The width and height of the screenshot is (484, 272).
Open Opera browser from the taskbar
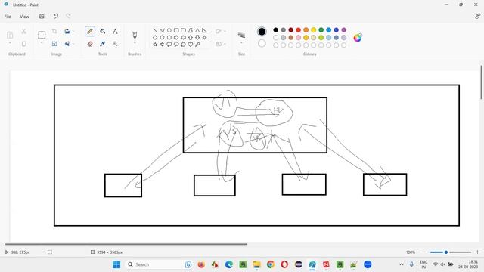pyautogui.click(x=284, y=264)
